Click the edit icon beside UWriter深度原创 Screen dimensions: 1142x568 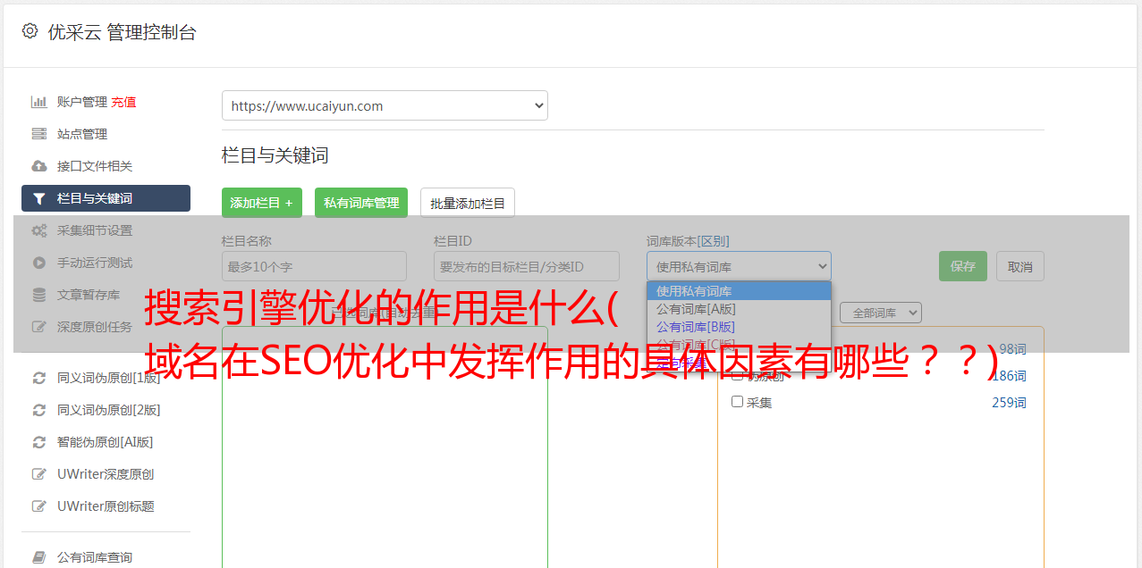coord(38,474)
